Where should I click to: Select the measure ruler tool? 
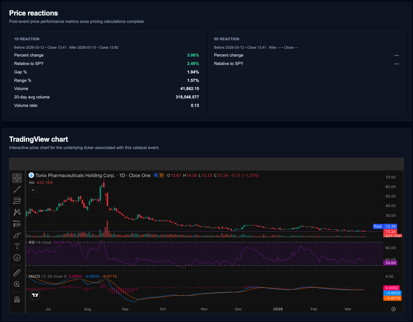tap(17, 273)
